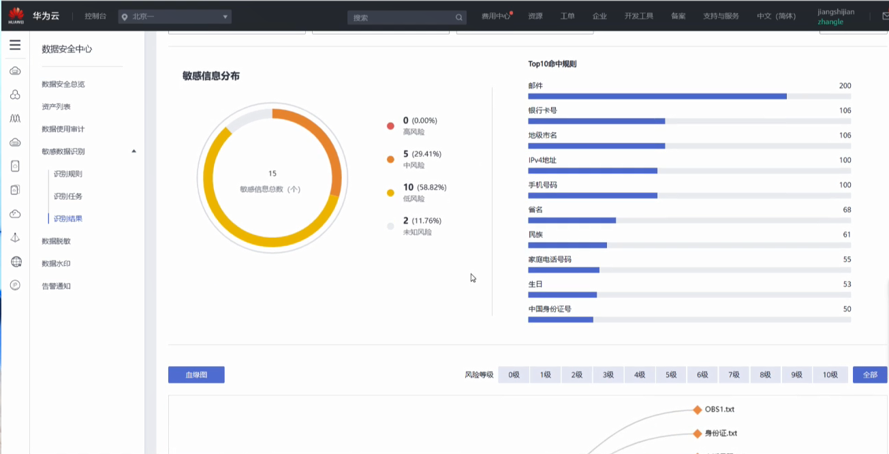This screenshot has width=889, height=454.
Task: Open 备案 in top navigation
Action: [x=679, y=16]
